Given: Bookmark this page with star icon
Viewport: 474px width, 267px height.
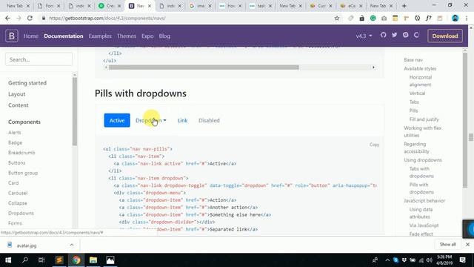Looking at the screenshot, I should pos(337,18).
